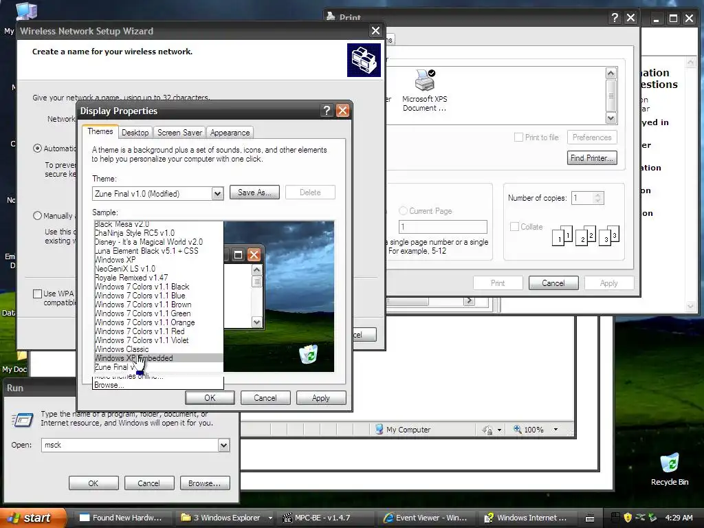This screenshot has height=528, width=704.
Task: Select the Current Page radio button
Action: point(403,210)
